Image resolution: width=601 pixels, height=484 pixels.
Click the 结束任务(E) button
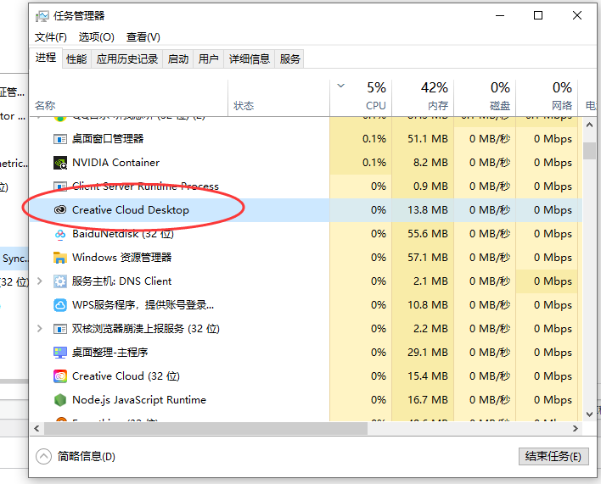point(553,457)
